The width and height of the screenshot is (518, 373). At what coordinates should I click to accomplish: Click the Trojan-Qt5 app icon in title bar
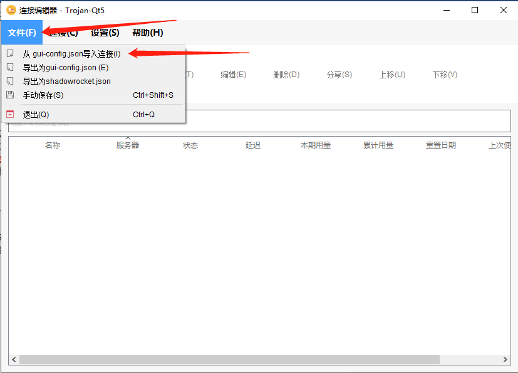click(11, 10)
